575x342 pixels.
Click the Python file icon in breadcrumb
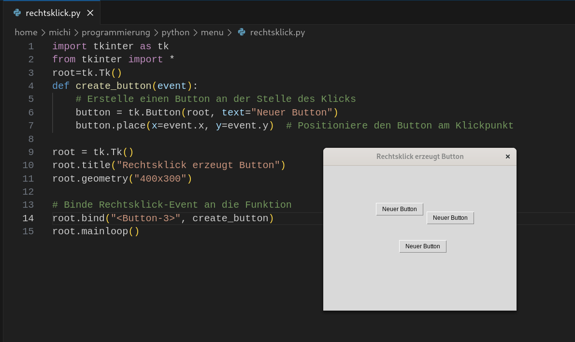point(241,32)
